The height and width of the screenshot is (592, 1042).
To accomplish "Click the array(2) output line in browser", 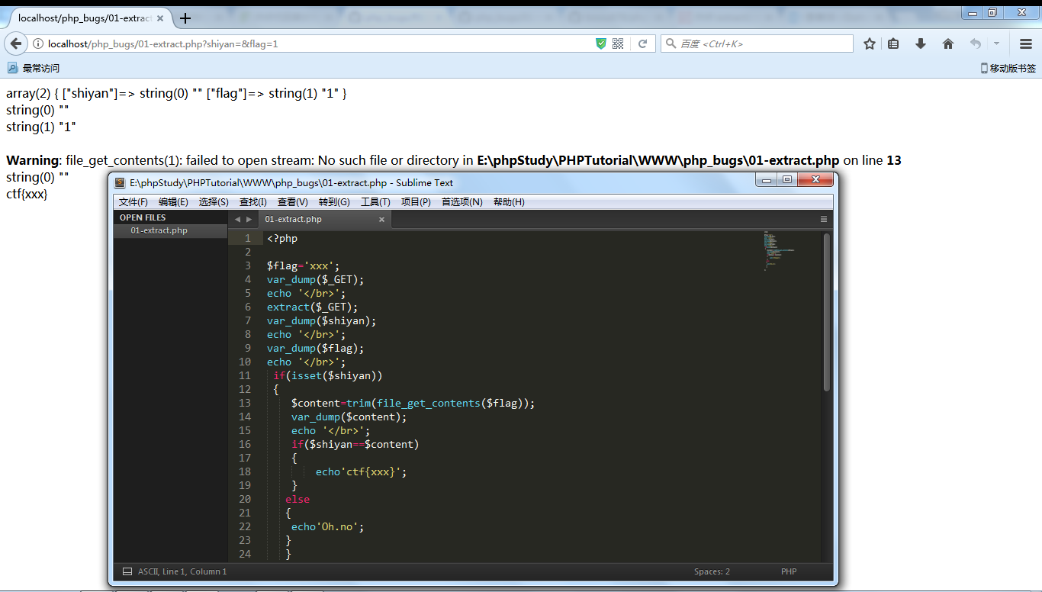I will coord(176,93).
